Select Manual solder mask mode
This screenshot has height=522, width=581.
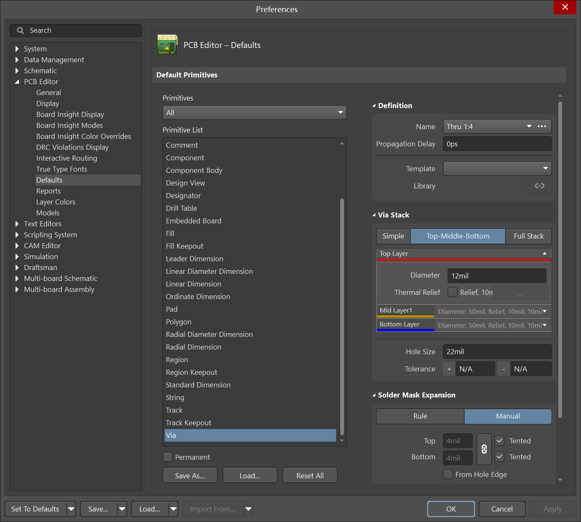click(x=508, y=416)
